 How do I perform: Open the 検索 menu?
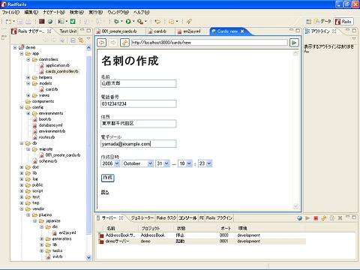[x=76, y=12]
